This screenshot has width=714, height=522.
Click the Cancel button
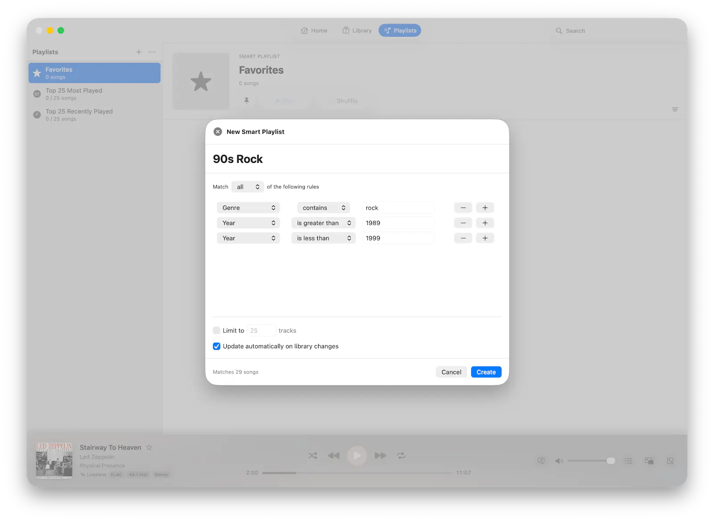click(x=452, y=372)
